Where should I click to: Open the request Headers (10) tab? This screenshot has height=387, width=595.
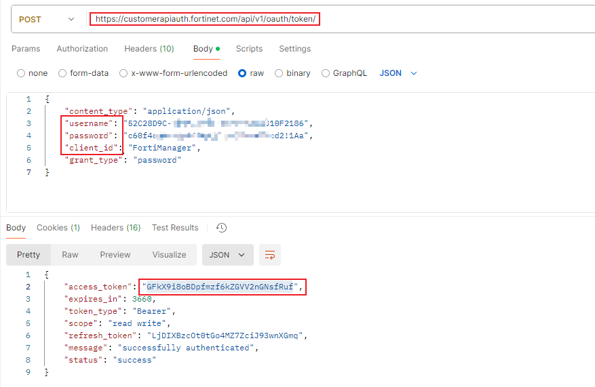pos(149,49)
